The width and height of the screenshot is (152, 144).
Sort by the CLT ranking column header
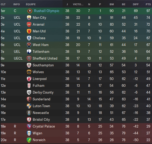pyautogui.click(x=3, y=4)
